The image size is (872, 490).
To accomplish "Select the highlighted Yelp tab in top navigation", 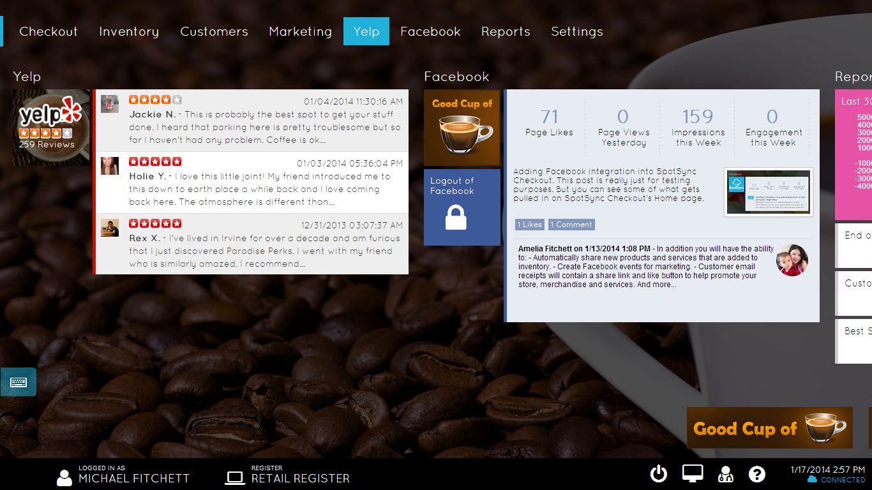I will (366, 31).
